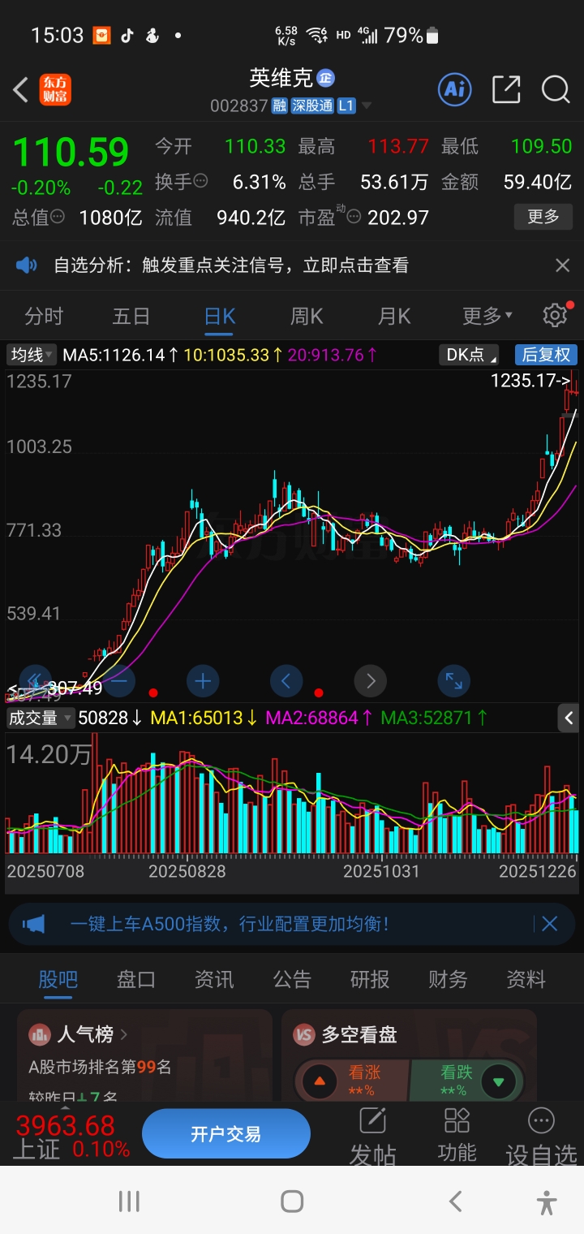Screen dimensions: 584x1234
Task: Tap the megaphone icon in A500 banner
Action: [x=34, y=924]
